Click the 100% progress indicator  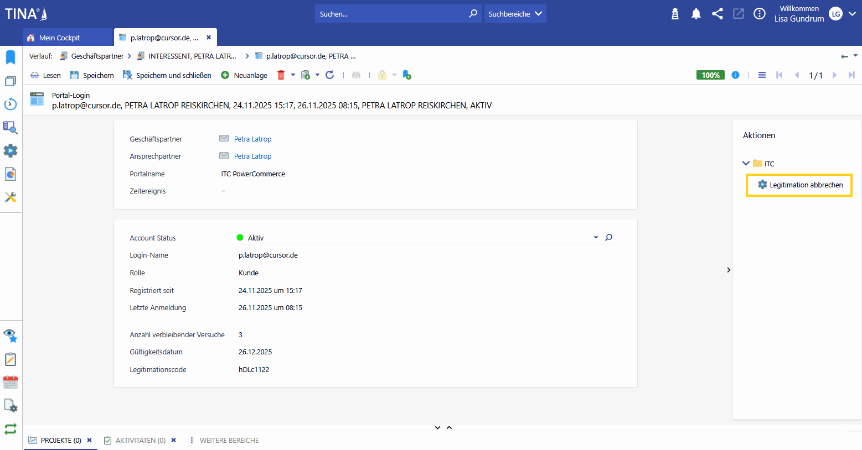710,75
